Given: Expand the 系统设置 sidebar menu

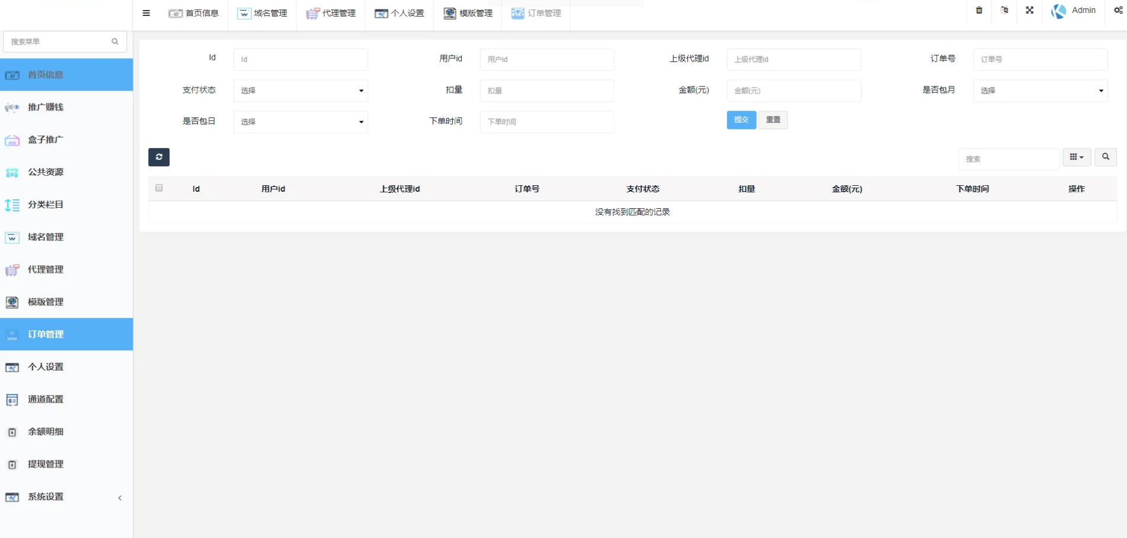Looking at the screenshot, I should tap(66, 497).
